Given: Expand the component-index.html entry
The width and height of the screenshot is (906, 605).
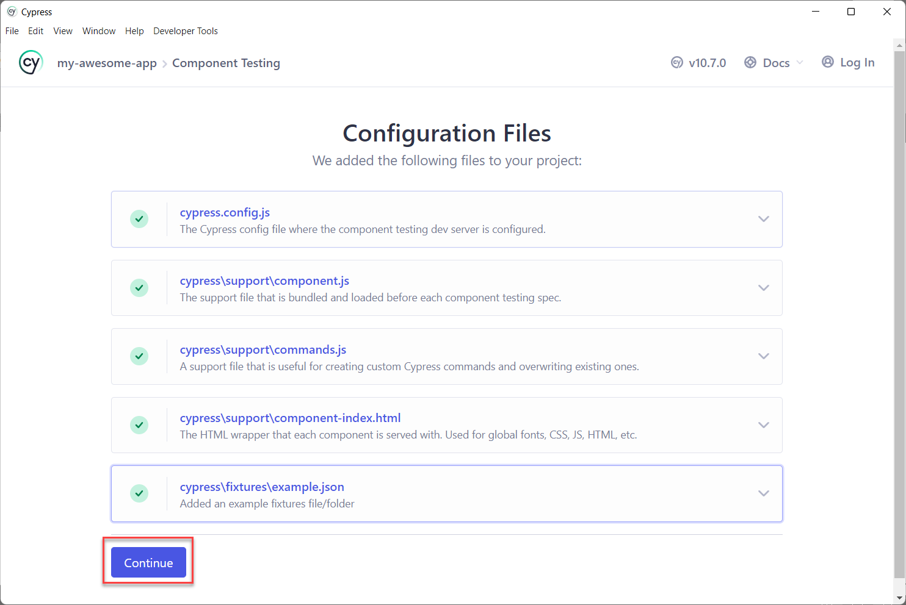Looking at the screenshot, I should tap(763, 424).
